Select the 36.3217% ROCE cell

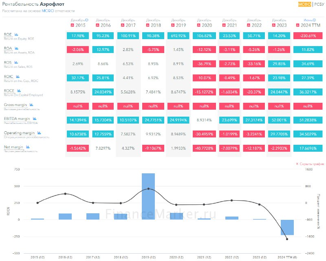308,92
